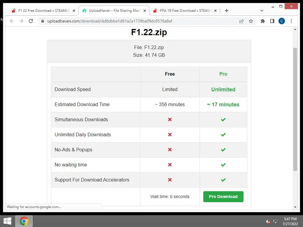
Task: Click the green check for No waiting time
Action: click(223, 165)
